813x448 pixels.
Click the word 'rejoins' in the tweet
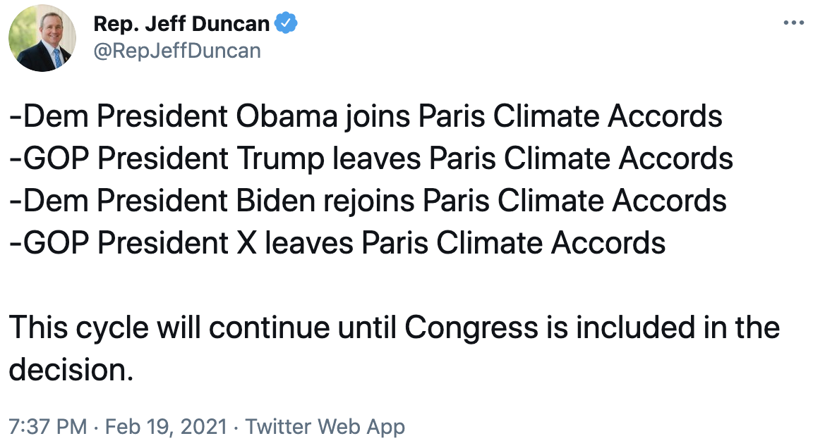(x=369, y=201)
